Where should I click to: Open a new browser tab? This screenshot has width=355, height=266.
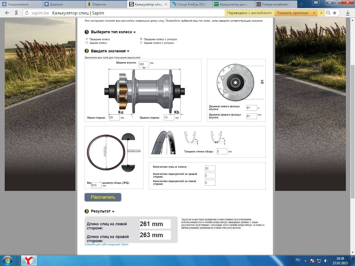301,4
